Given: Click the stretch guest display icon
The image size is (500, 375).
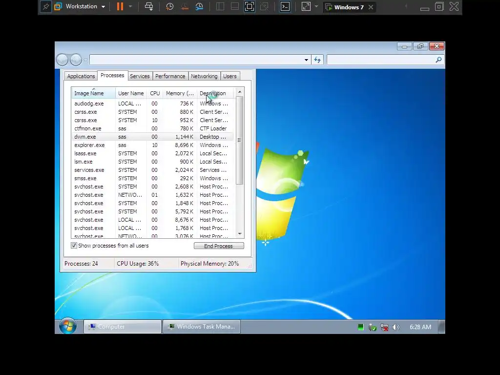Looking at the screenshot, I should pyautogui.click(x=306, y=7).
